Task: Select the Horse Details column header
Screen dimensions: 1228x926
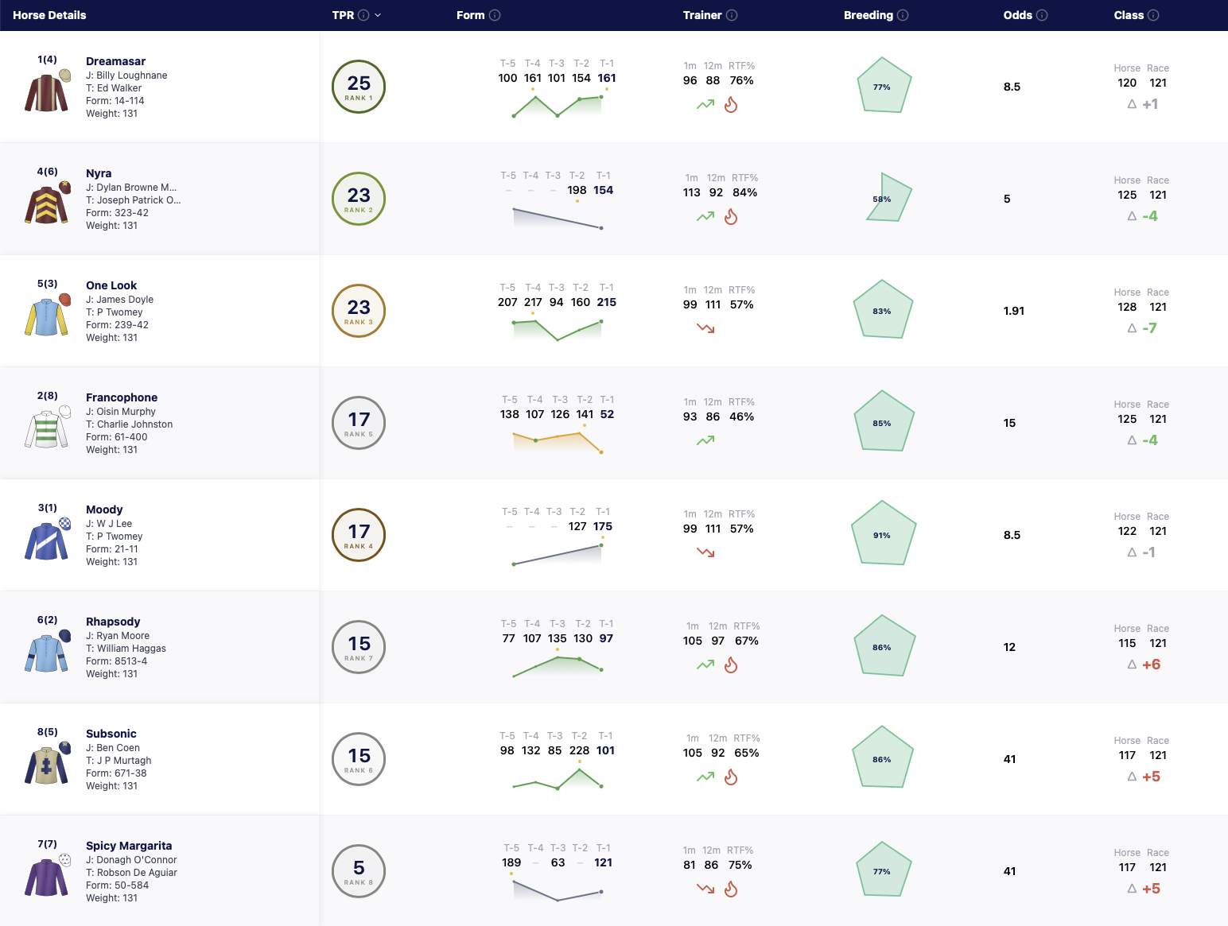Action: click(49, 15)
